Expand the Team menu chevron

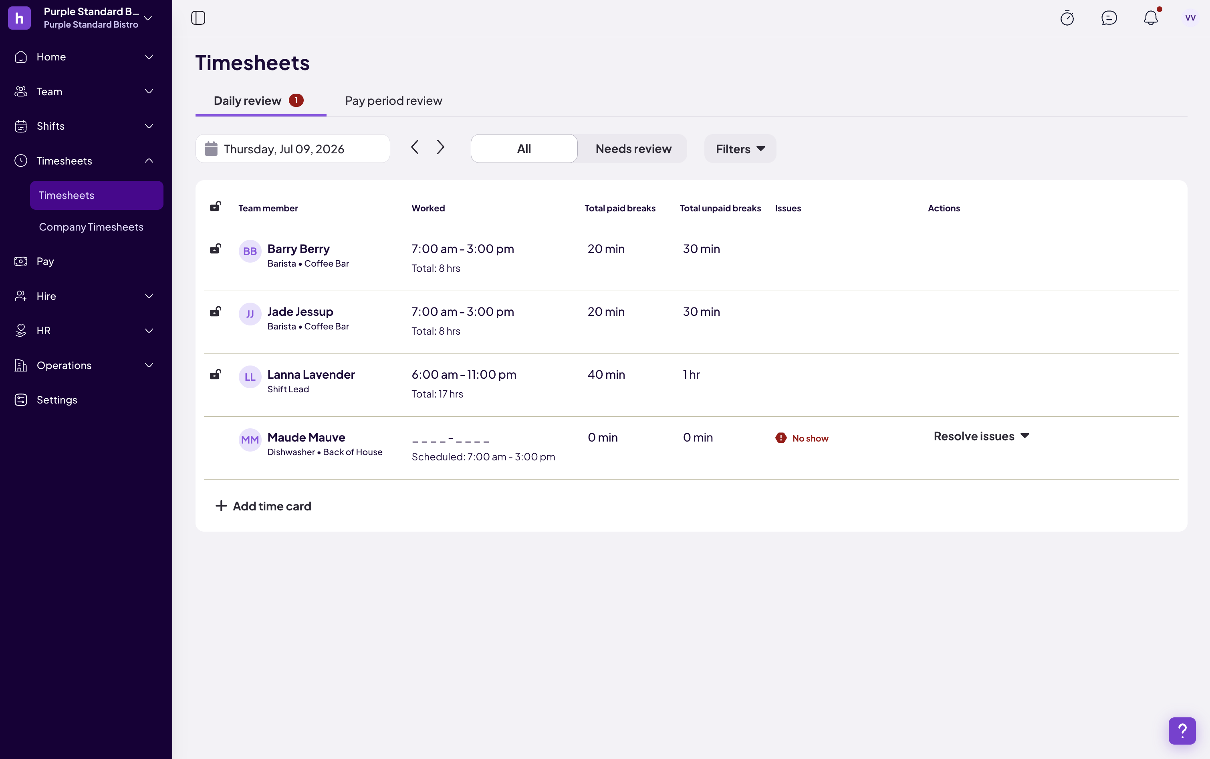click(x=149, y=91)
